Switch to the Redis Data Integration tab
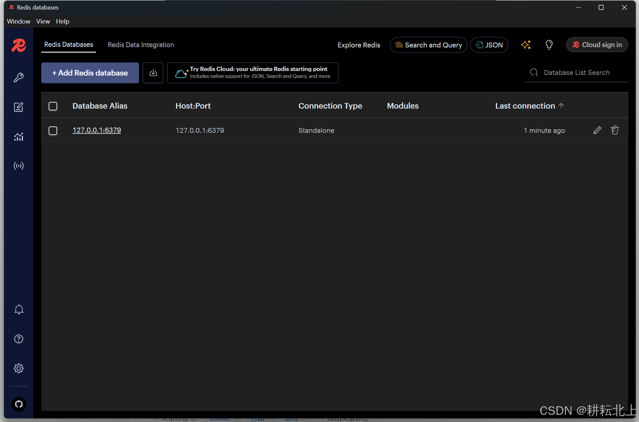The height and width of the screenshot is (422, 639). click(141, 45)
